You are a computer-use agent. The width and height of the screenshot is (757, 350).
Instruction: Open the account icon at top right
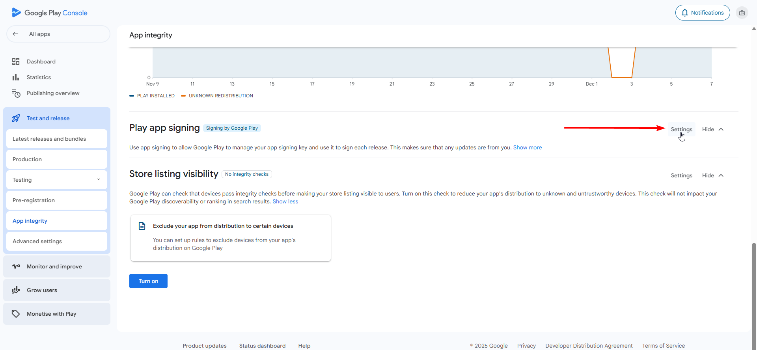[x=742, y=13]
